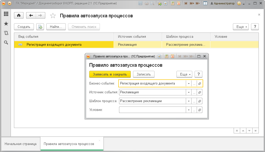
Task: Create new rule by copying
Action: point(40,27)
